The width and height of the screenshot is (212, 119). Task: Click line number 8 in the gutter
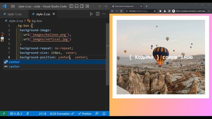click(9, 57)
